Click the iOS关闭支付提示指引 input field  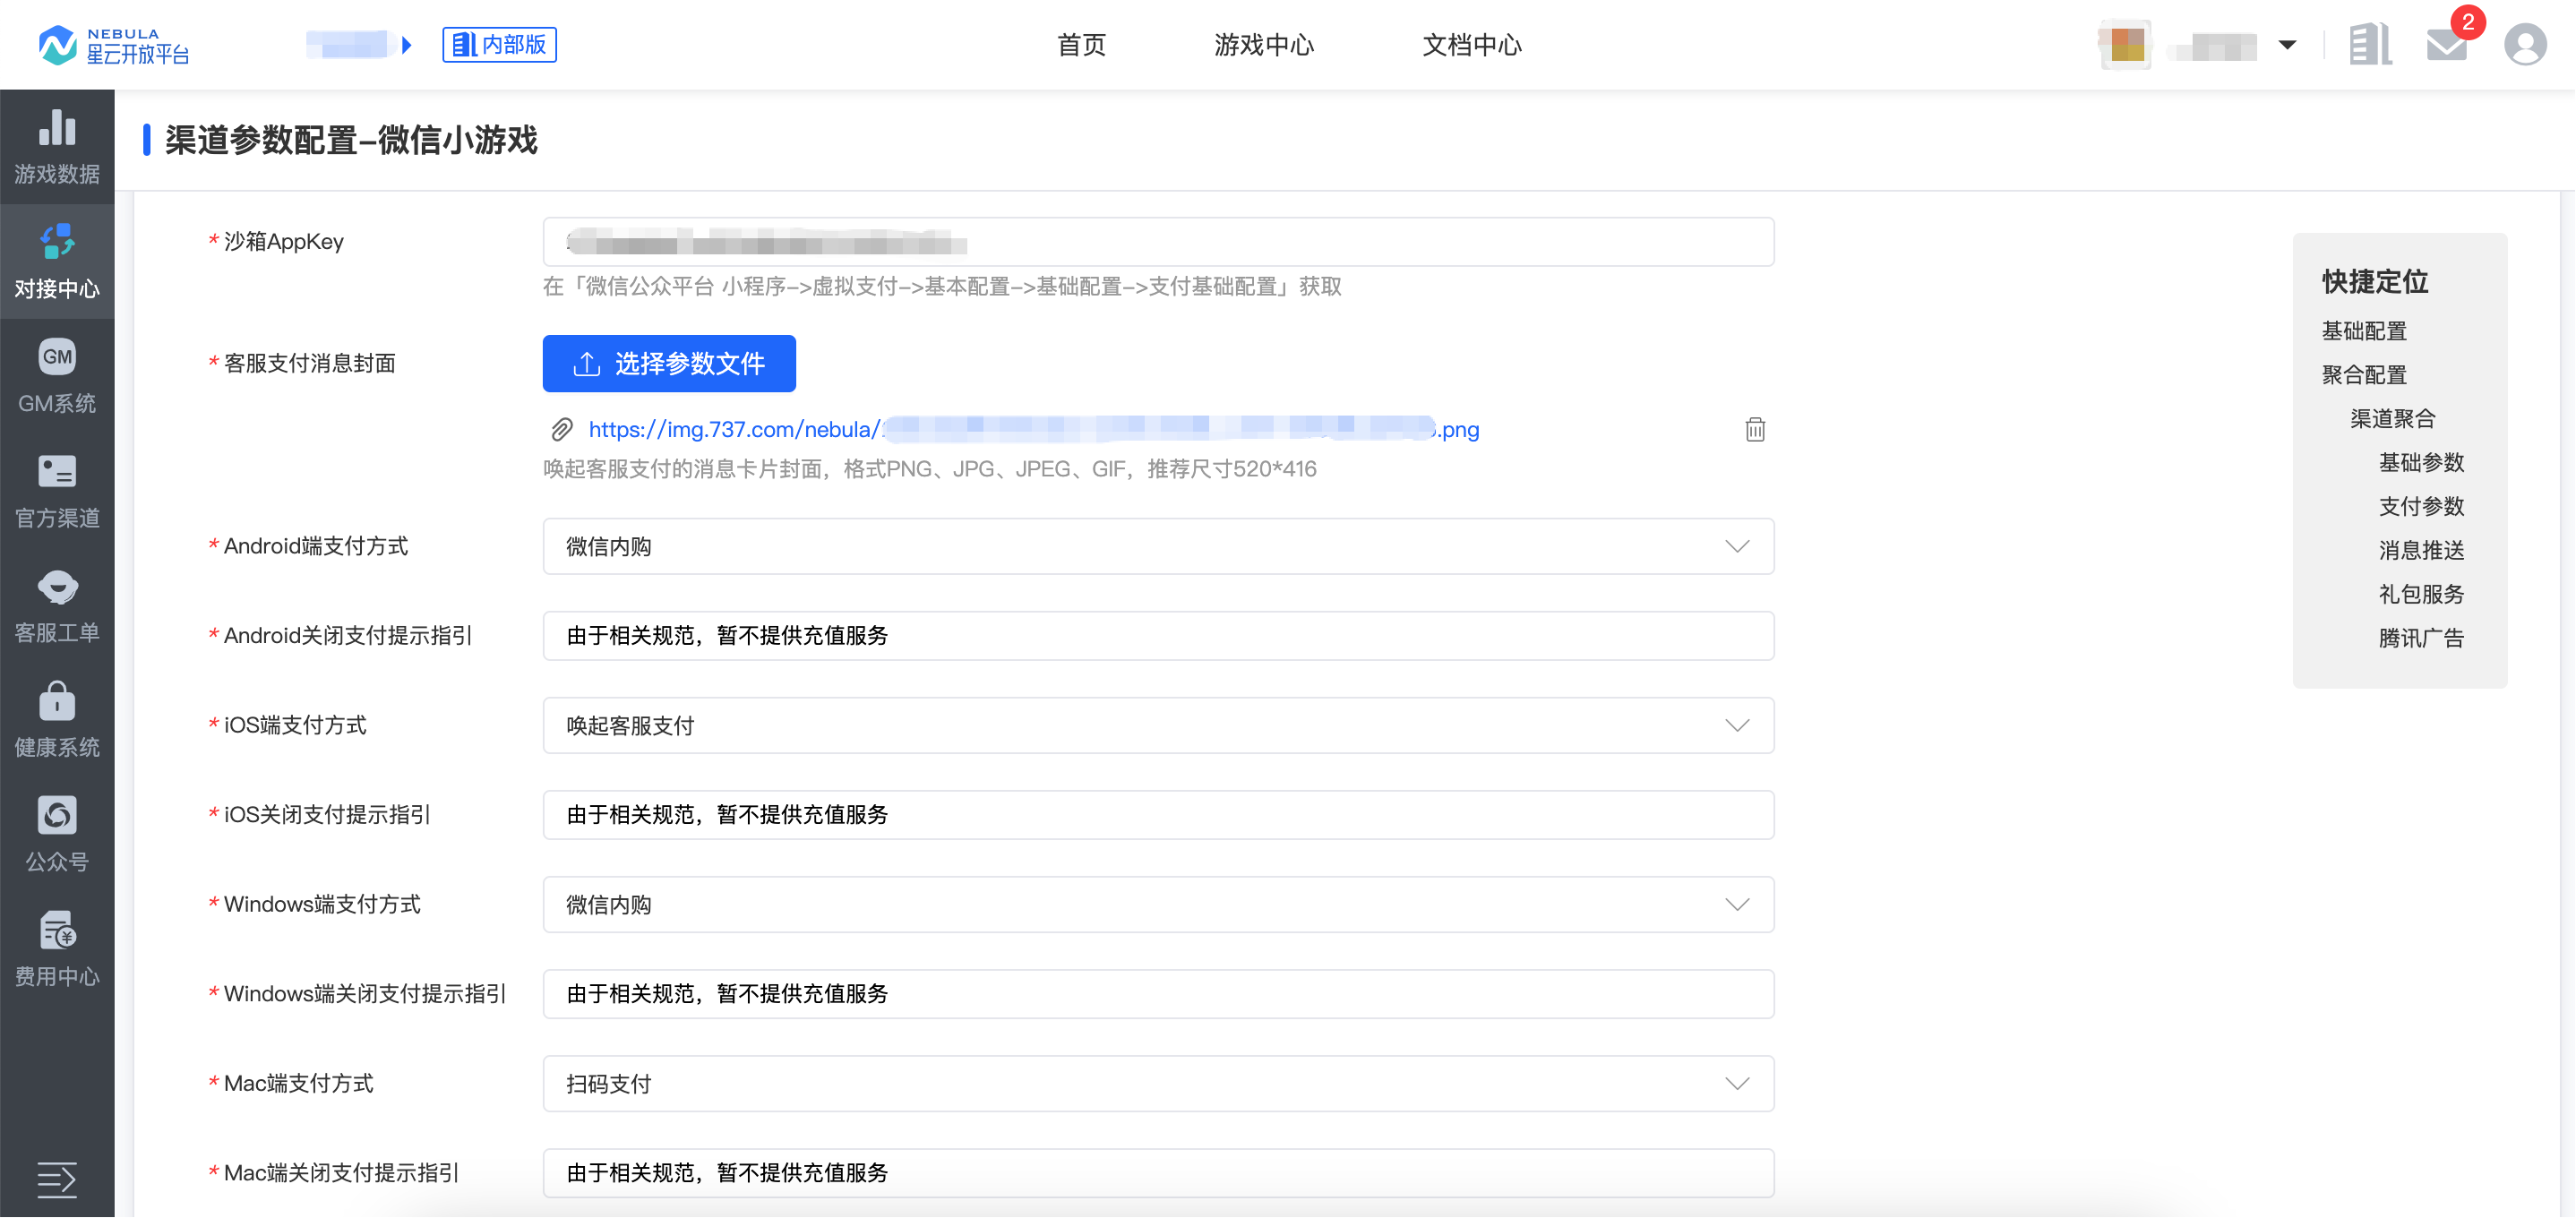(1158, 815)
